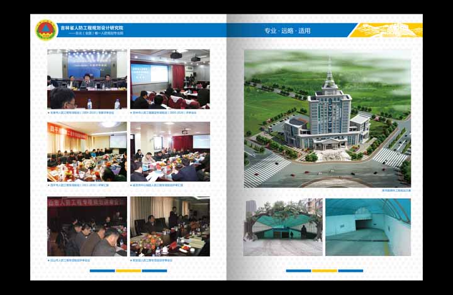Viewport: 453px width, 295px height.
Task: Open the top-right conference room projector photo
Action: click(x=170, y=79)
